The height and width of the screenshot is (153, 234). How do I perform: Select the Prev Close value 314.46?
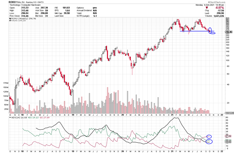pyautogui.click(x=25, y=16)
